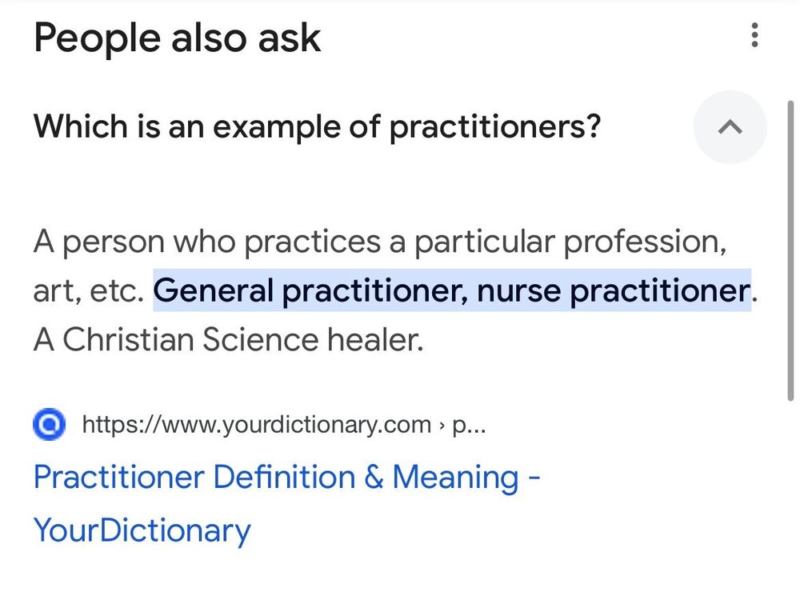Click the word "Meaning" in result title
Image resolution: width=800 pixels, height=600 pixels.
455,478
